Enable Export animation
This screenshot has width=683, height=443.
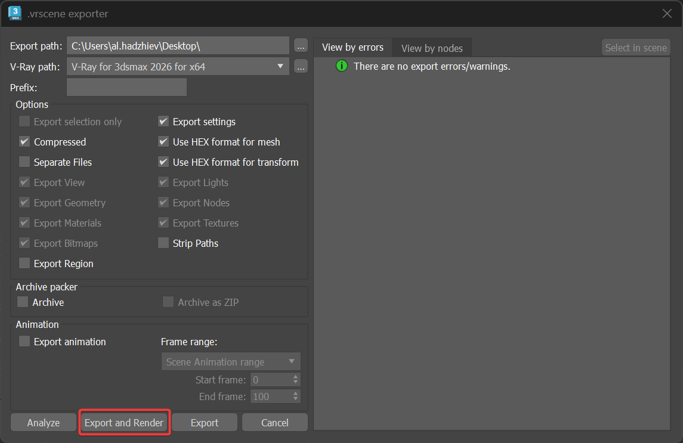[24, 342]
